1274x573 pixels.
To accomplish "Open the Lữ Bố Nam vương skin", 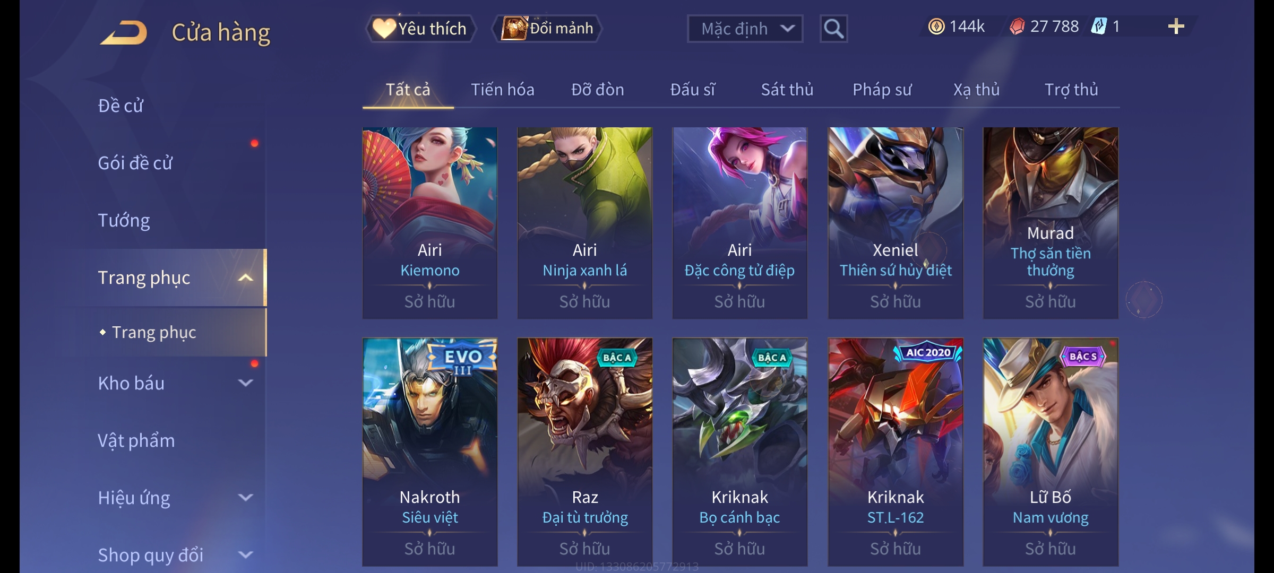I will coord(1051,452).
